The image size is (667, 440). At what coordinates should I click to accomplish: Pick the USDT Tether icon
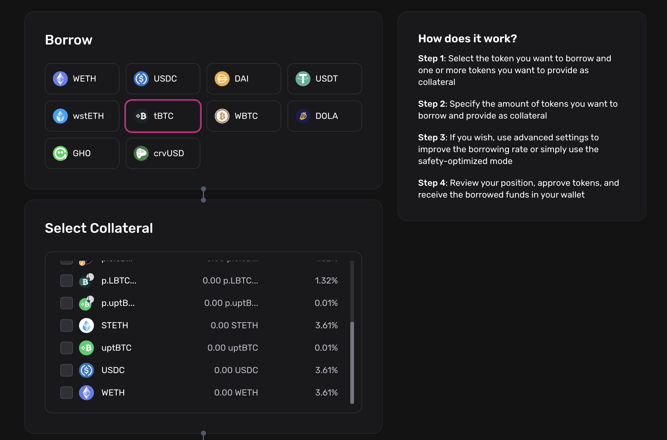click(303, 79)
